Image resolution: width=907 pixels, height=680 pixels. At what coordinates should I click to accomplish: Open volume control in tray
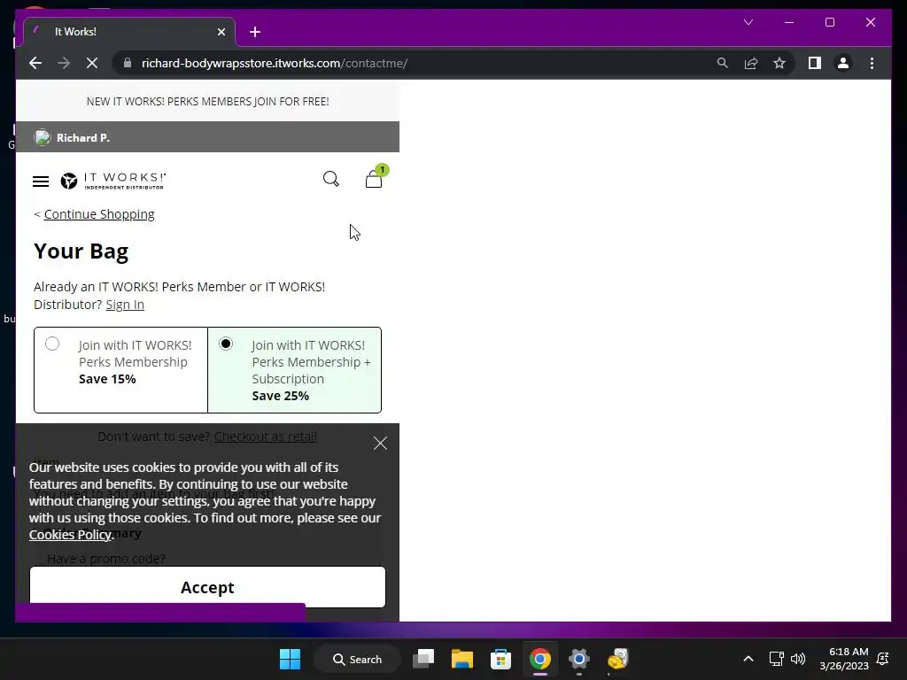point(798,659)
